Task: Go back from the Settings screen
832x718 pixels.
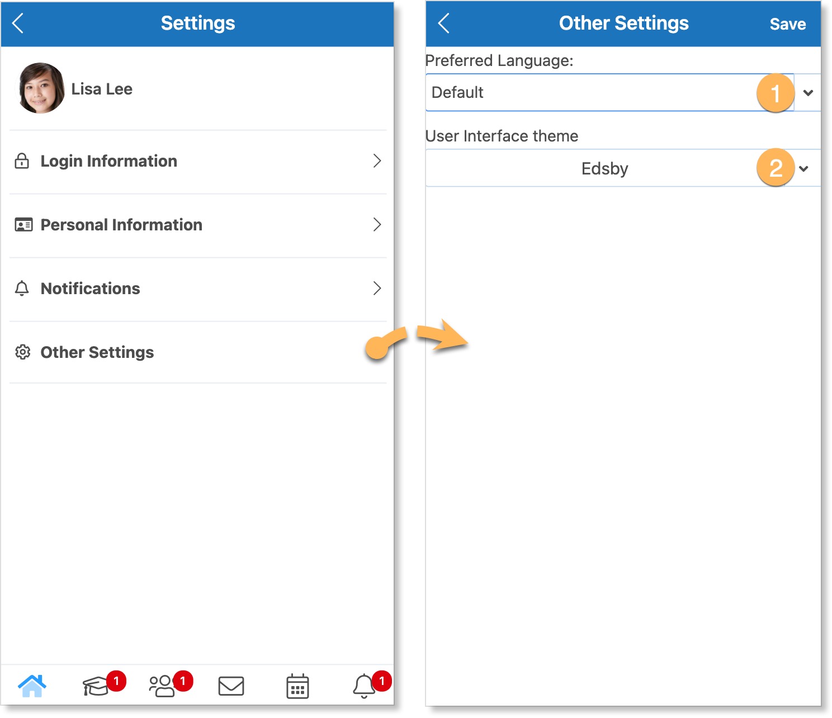Action: [18, 23]
